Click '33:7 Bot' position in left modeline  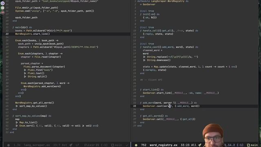pyautogui.click(x=60, y=145)
